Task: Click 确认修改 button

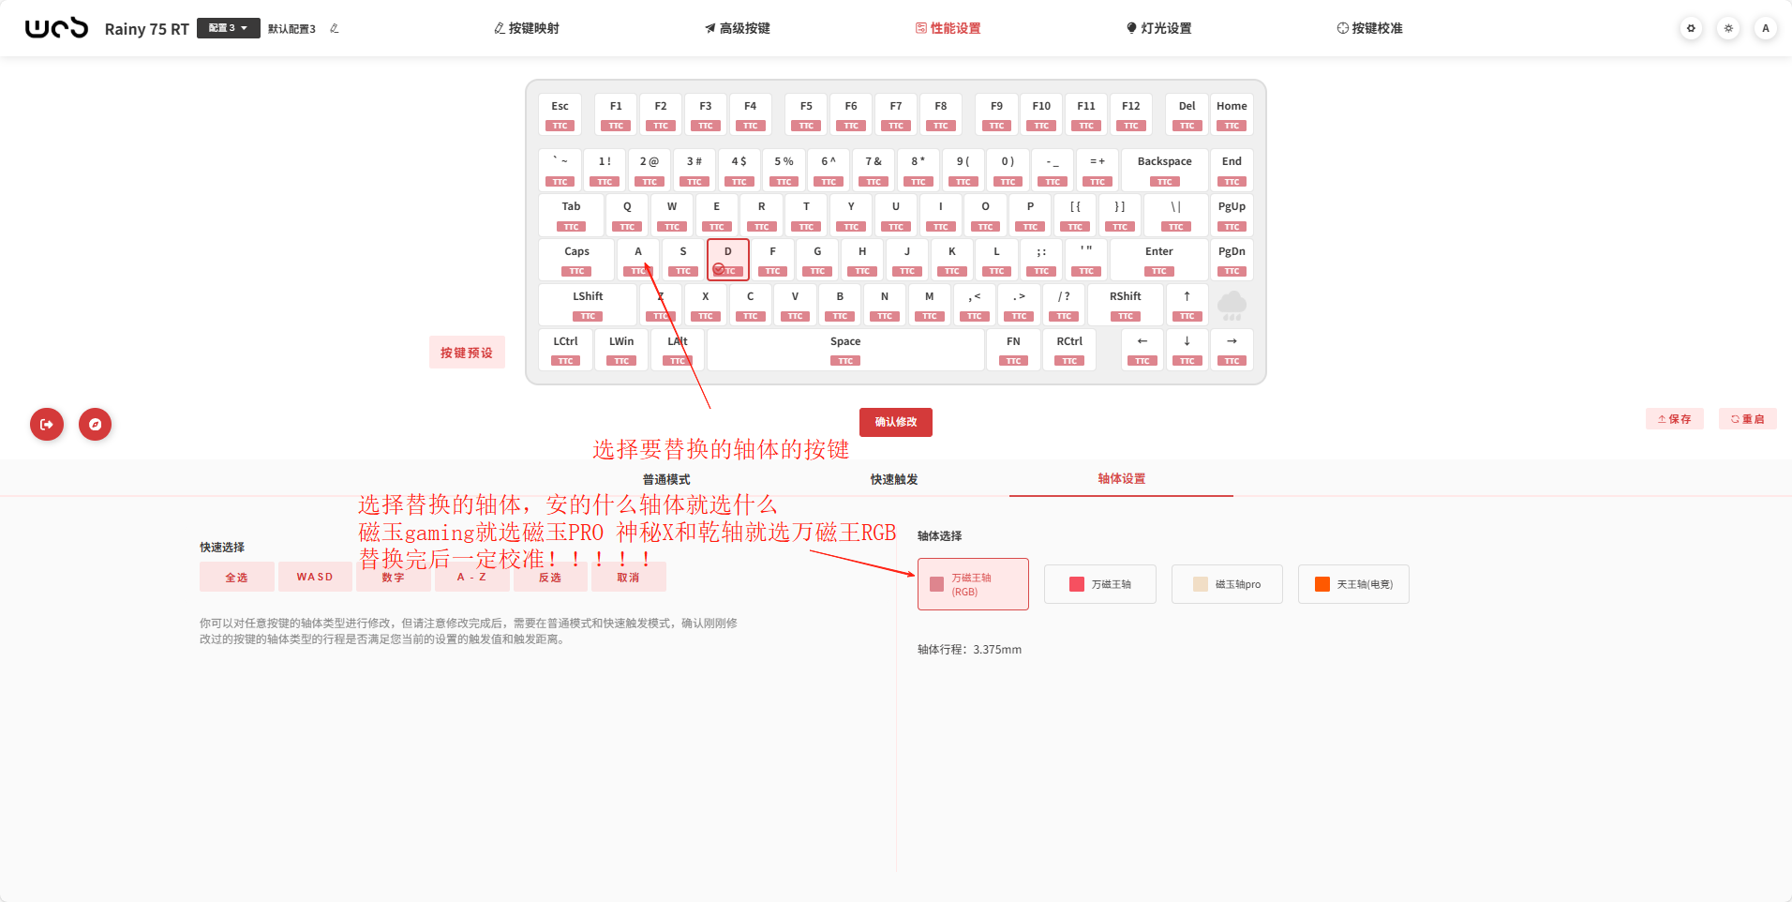Action: pos(896,422)
